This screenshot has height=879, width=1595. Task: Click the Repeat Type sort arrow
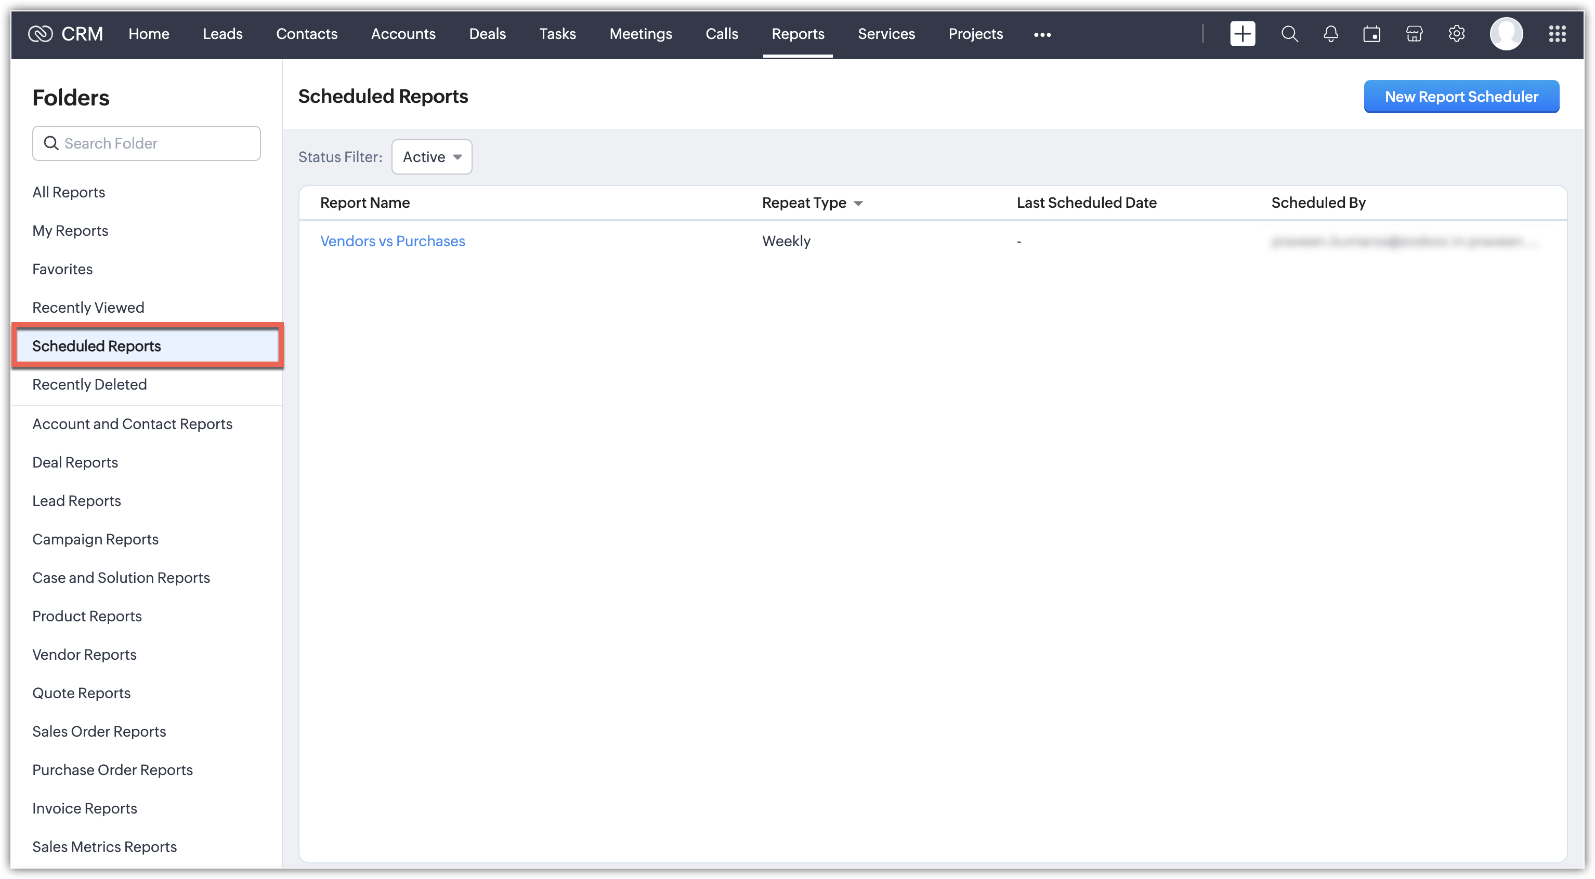click(858, 204)
